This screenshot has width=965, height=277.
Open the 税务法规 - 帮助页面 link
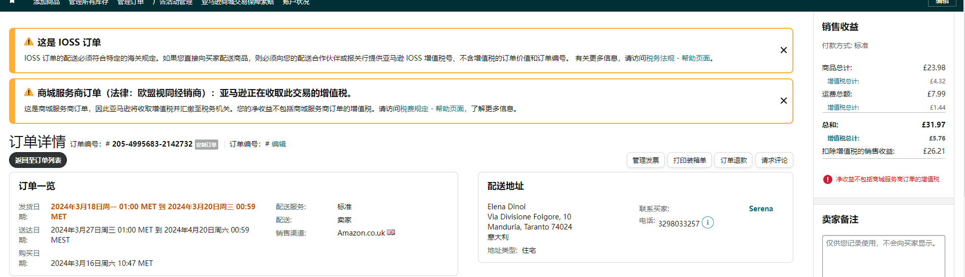point(678,58)
